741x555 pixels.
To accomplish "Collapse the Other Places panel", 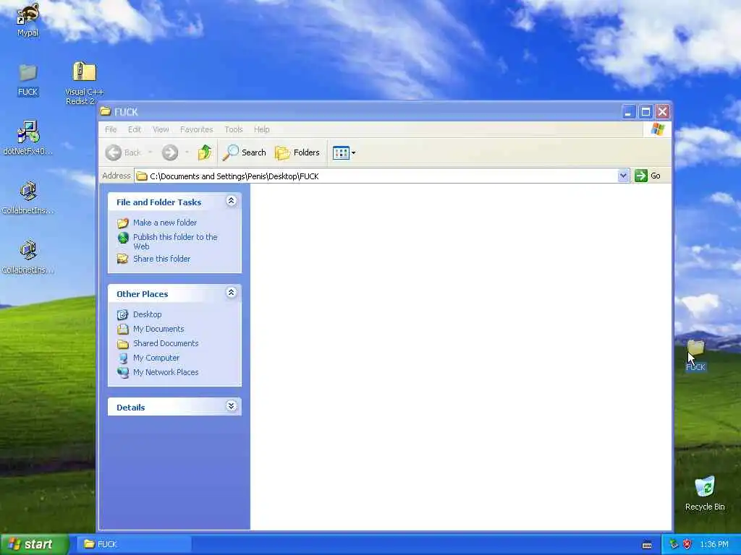I will pos(231,293).
